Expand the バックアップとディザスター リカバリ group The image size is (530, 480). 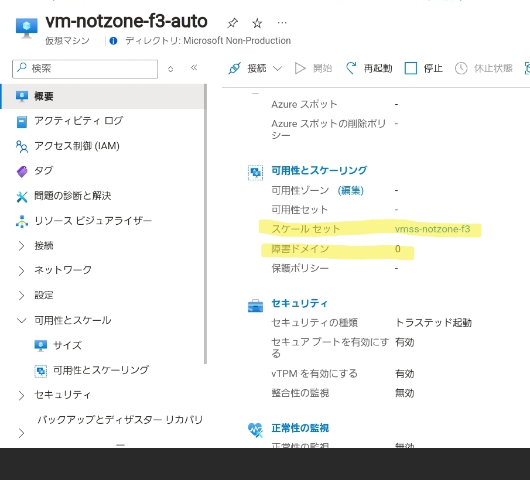pos(22,433)
